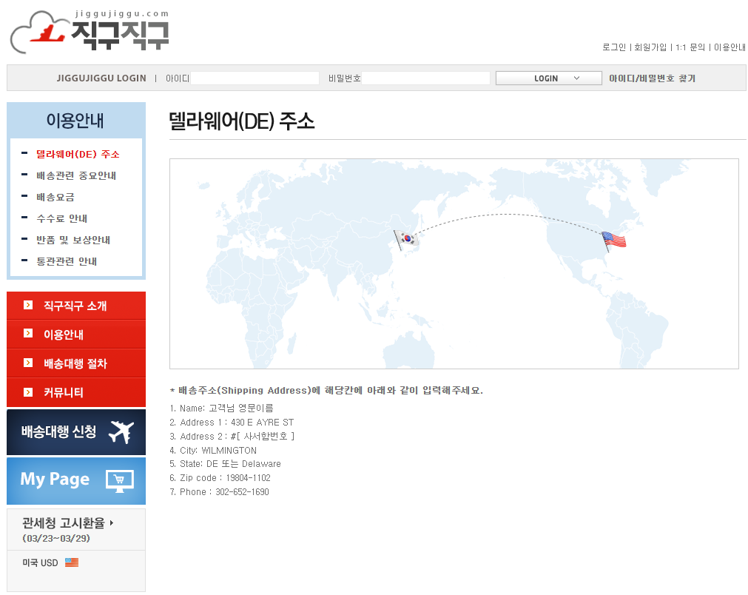Screen dimensions: 748x595
Task: Open the 회원가입 signup link
Action: click(651, 46)
